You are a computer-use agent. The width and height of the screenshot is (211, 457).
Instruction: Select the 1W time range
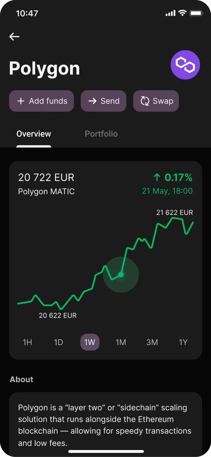coord(90,342)
